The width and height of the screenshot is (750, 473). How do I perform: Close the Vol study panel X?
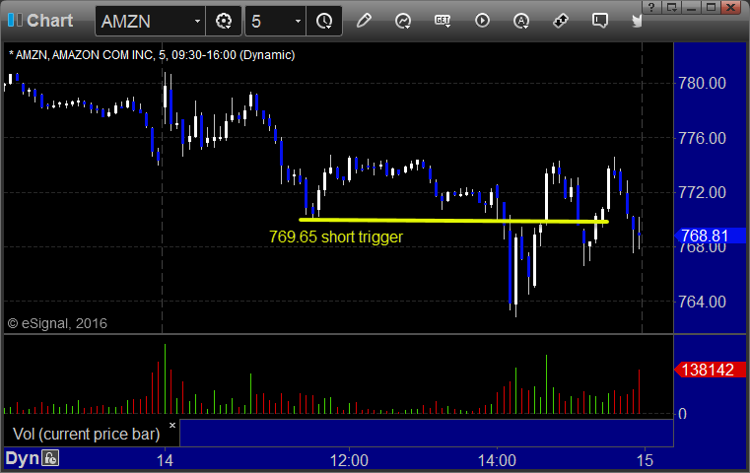coord(172,425)
